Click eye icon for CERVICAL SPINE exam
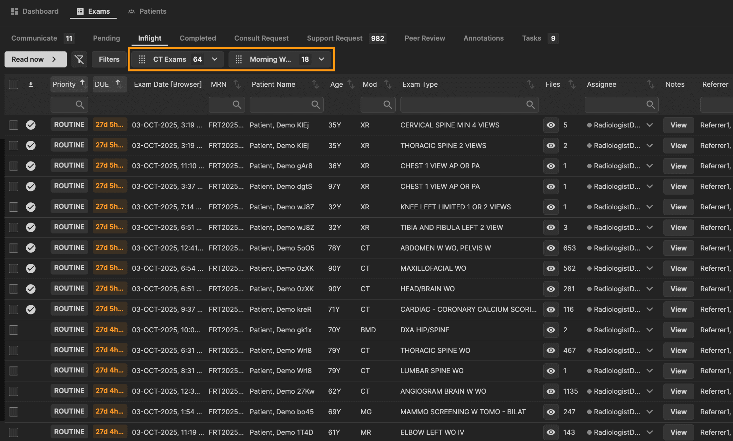Screen dimensions: 733x441 (x=551, y=125)
